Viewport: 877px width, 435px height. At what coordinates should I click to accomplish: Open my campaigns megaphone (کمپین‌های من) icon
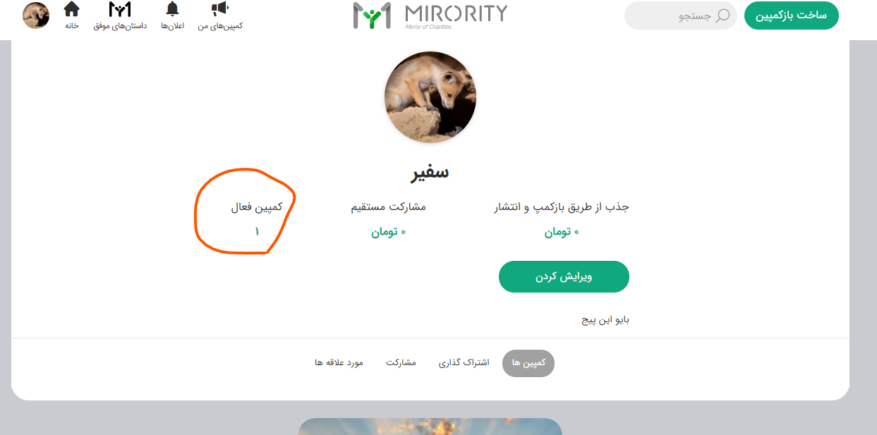tap(220, 9)
